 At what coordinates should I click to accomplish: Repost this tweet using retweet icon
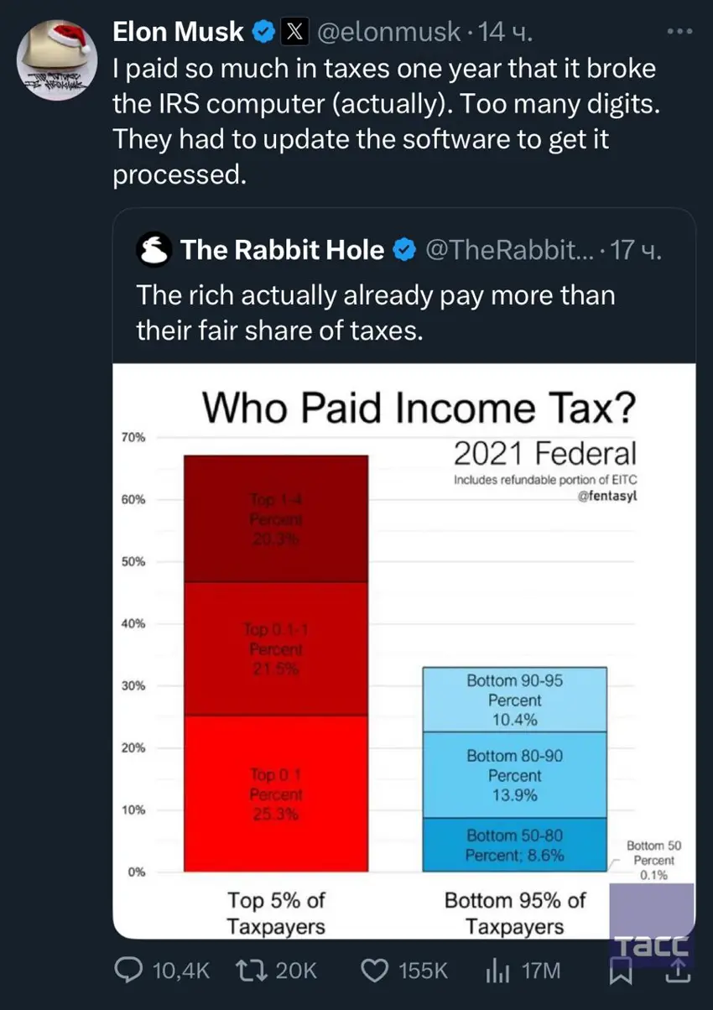[x=248, y=971]
